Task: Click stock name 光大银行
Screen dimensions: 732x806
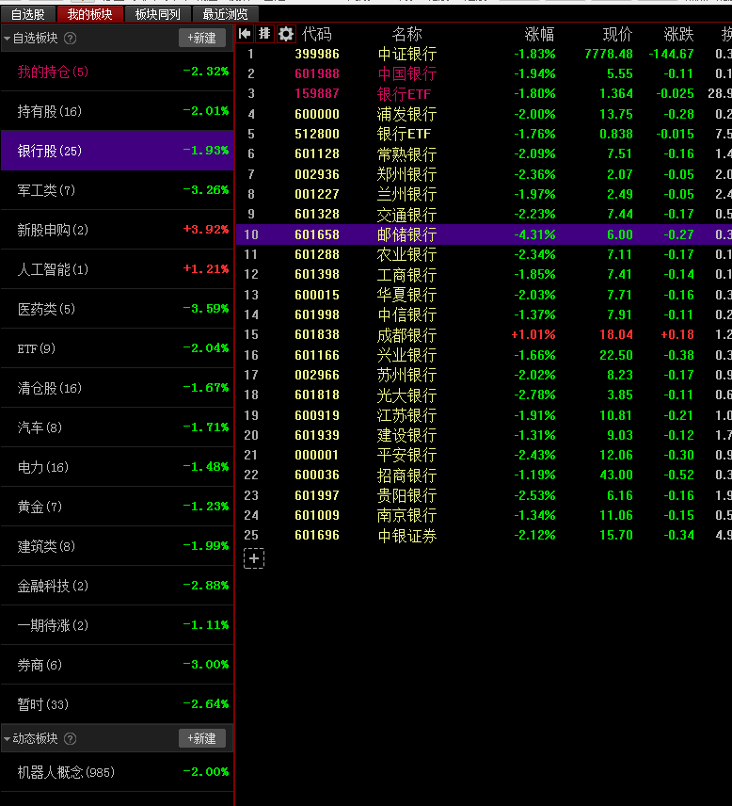Action: tap(406, 395)
